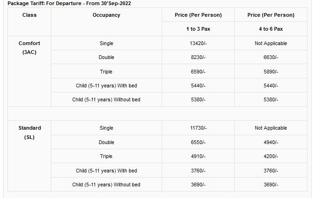Viewport: 314px width, 198px height.
Task: Click the Standard (SL) class cell
Action: click(29, 156)
